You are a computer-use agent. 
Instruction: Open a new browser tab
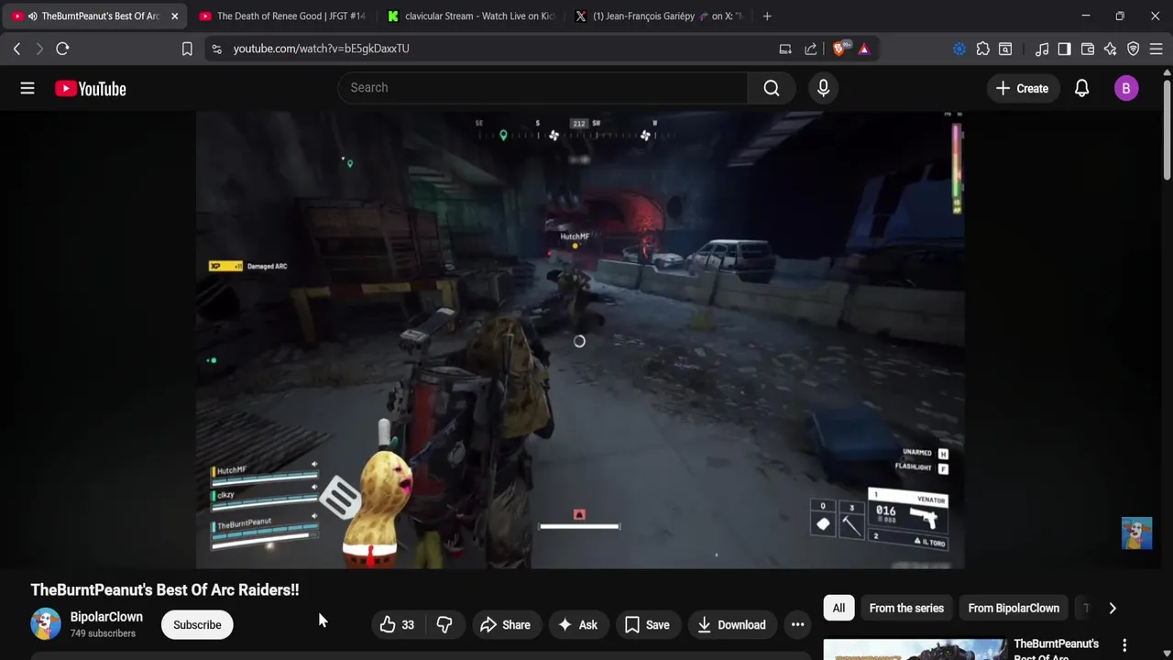click(767, 16)
